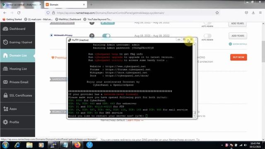Click the PuTTY scrollbar down arrow
This screenshot has width=265, height=149.
pyautogui.click(x=194, y=116)
